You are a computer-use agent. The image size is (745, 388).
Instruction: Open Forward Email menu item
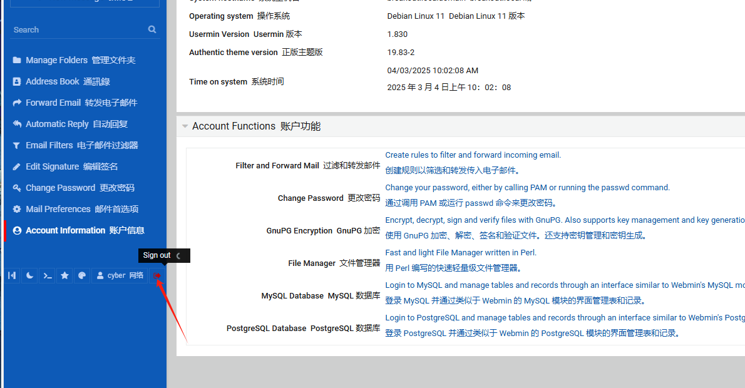pos(81,103)
